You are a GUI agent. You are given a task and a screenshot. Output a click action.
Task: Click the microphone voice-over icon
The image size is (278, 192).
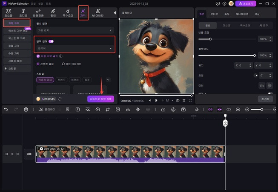pyautogui.click(x=197, y=109)
